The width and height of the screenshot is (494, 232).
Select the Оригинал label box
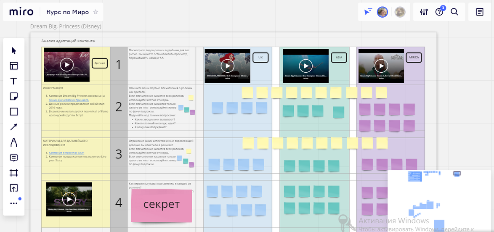(100, 63)
